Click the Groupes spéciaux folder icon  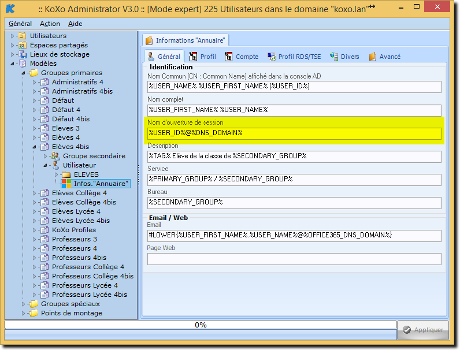34,304
